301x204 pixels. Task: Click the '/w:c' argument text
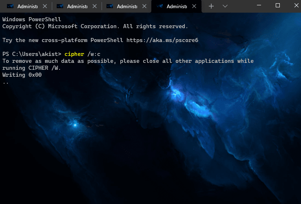pos(94,54)
